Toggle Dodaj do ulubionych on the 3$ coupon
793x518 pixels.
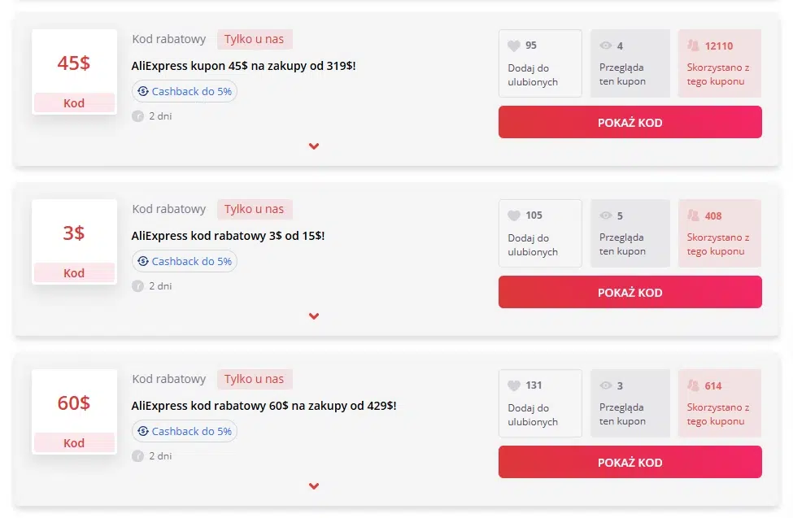click(x=539, y=233)
